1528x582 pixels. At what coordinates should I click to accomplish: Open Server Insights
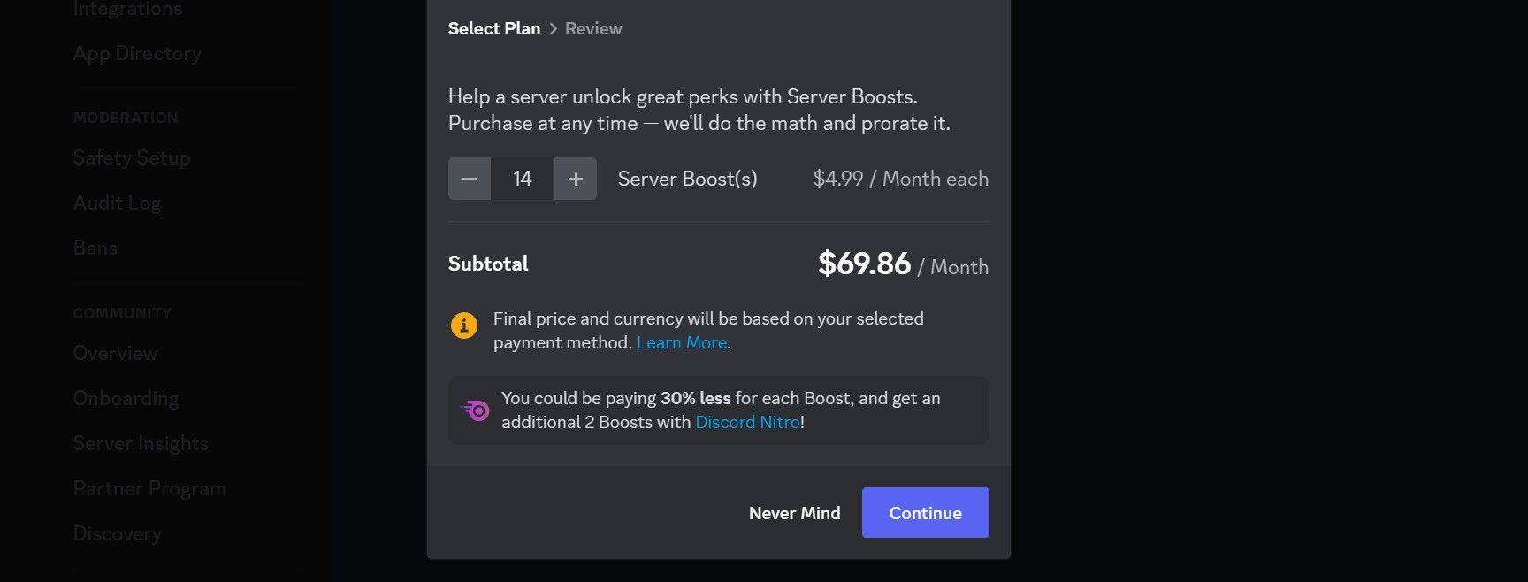(141, 443)
